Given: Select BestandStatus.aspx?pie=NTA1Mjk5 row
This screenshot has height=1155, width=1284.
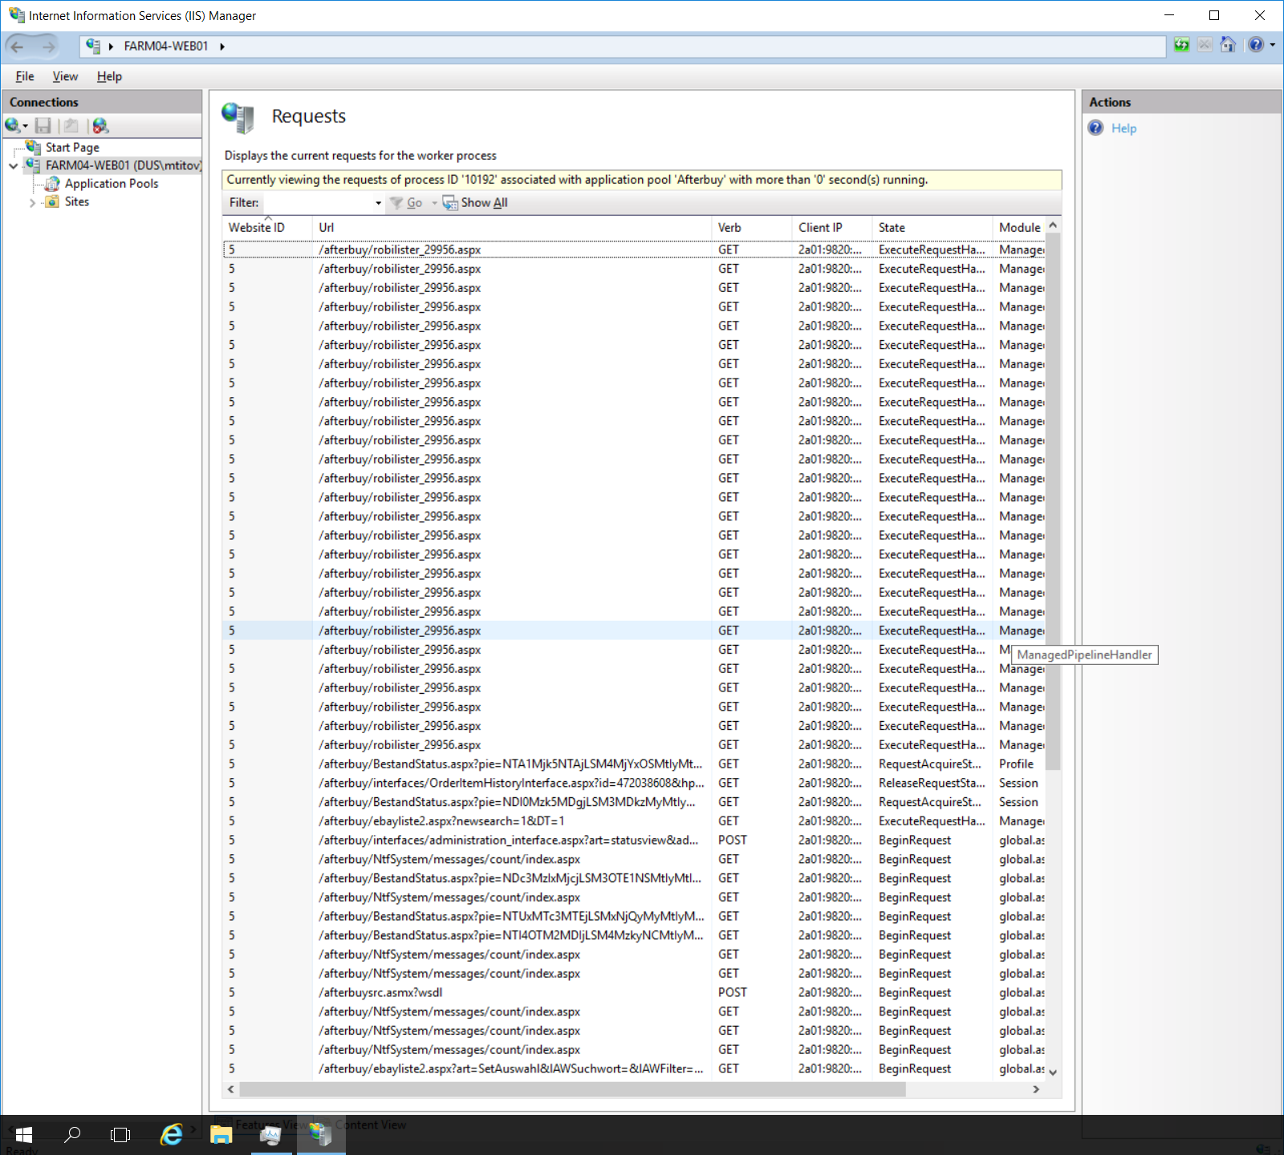Looking at the screenshot, I should click(634, 764).
